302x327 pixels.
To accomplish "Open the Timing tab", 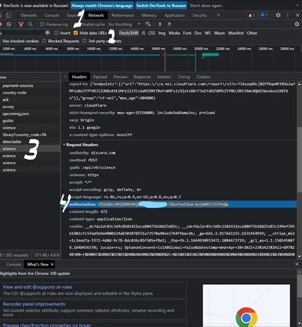I will (x=183, y=76).
